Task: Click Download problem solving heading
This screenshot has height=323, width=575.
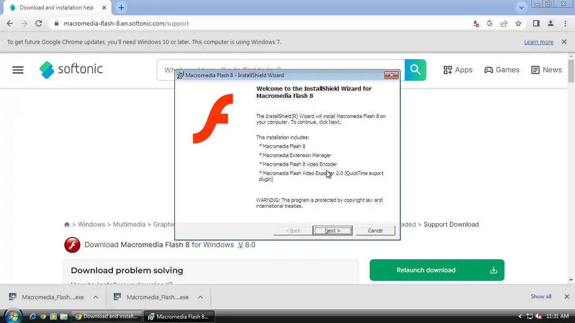Action: (127, 271)
